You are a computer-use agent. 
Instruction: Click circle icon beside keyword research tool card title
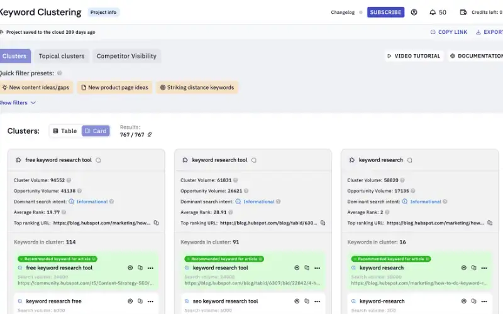point(254,160)
